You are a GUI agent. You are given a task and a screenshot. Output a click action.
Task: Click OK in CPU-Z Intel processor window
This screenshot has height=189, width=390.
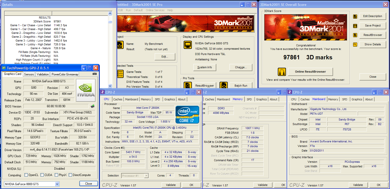coord(191,185)
